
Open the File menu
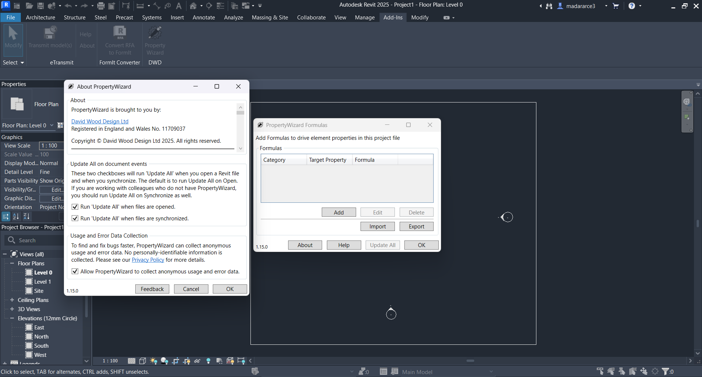pyautogui.click(x=11, y=18)
